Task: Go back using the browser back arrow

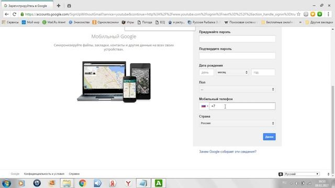Action: click(7, 14)
